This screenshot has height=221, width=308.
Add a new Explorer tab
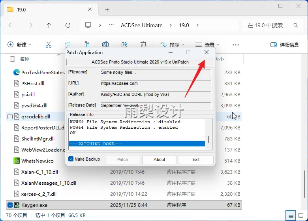pyautogui.click(x=107, y=9)
